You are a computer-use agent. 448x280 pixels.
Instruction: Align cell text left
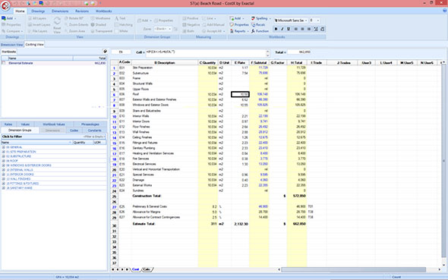296,29
